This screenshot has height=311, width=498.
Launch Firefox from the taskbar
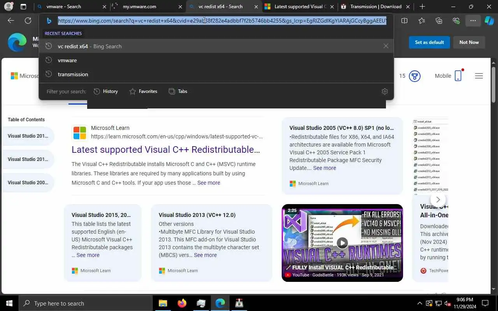pos(182,303)
